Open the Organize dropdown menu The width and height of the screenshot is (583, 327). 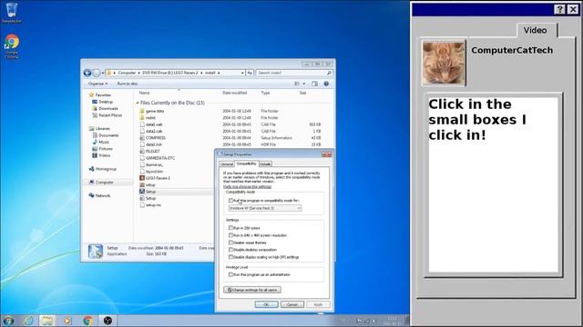(97, 84)
